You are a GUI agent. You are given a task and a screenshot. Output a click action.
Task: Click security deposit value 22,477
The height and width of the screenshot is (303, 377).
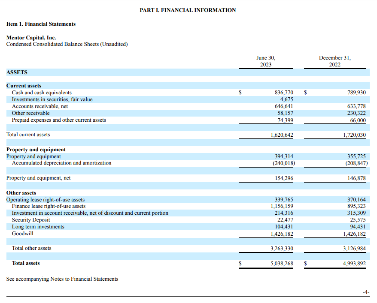click(x=286, y=220)
